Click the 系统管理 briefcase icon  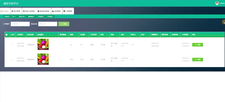[x=53, y=11]
